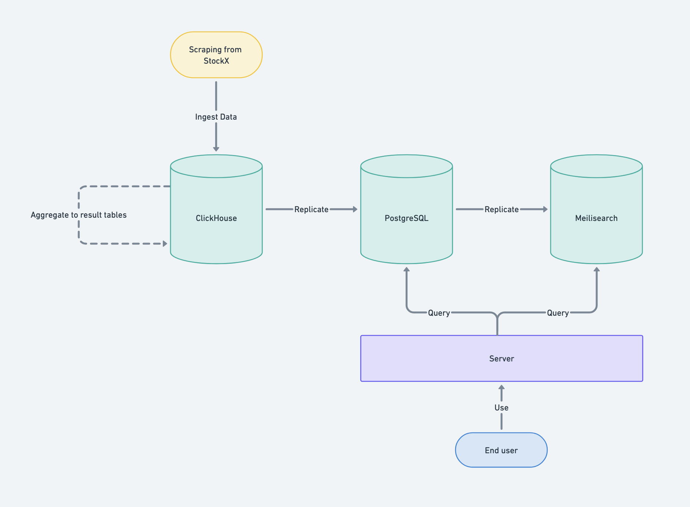The width and height of the screenshot is (690, 507).
Task: Click the Use arrow label
Action: click(502, 408)
